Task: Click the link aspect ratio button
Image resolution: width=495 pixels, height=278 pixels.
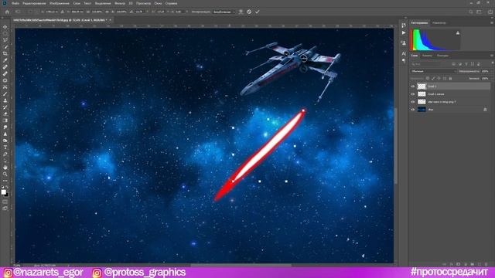Action: (x=108, y=12)
